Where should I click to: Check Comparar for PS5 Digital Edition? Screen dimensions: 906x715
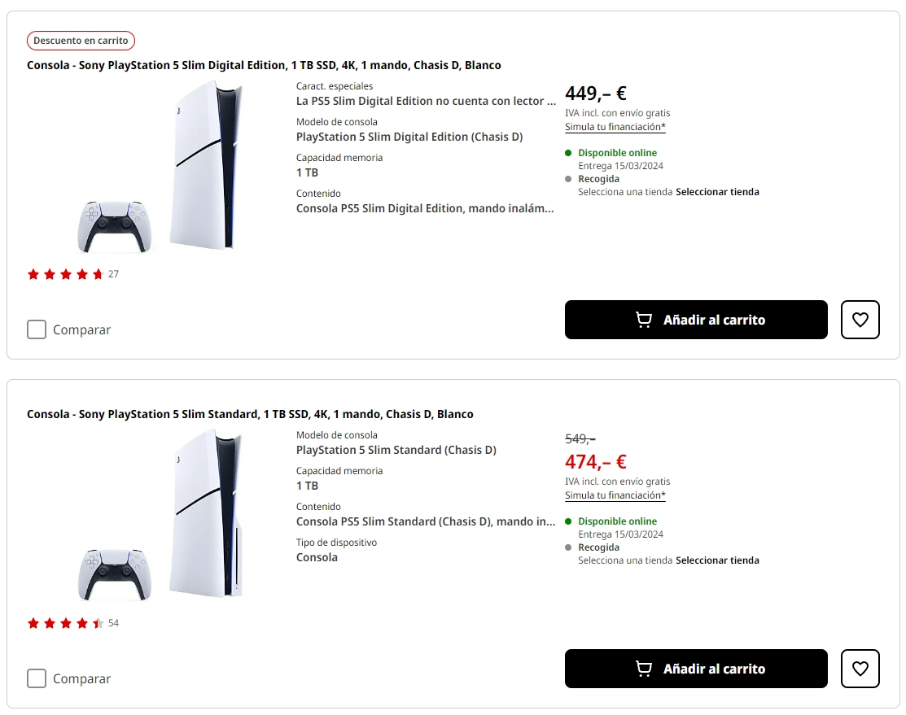pyautogui.click(x=37, y=329)
